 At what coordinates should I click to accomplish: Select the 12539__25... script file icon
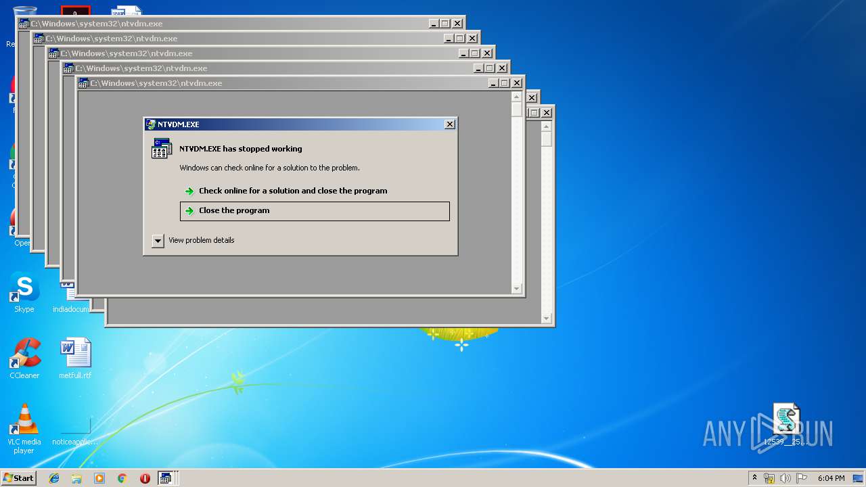[x=786, y=425]
